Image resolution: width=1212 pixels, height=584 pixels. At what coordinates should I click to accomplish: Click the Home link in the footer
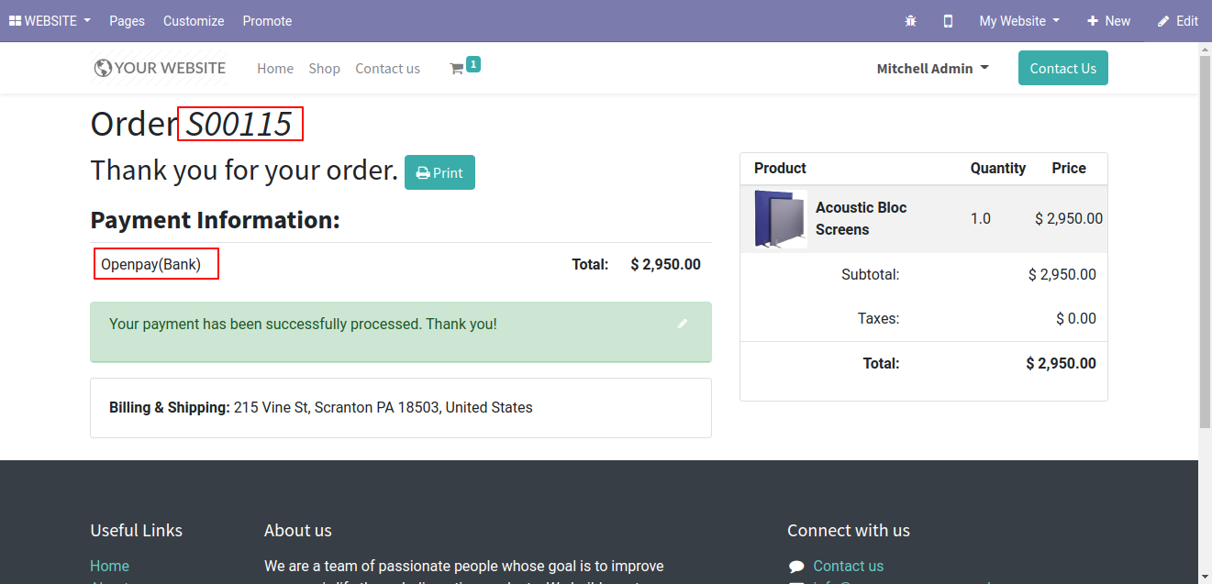(x=109, y=566)
